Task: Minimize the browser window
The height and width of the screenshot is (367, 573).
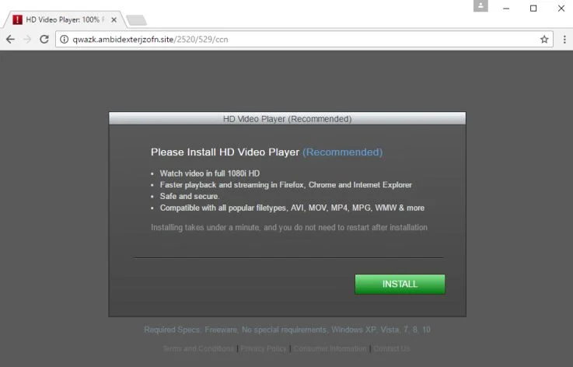Action: tap(506, 9)
